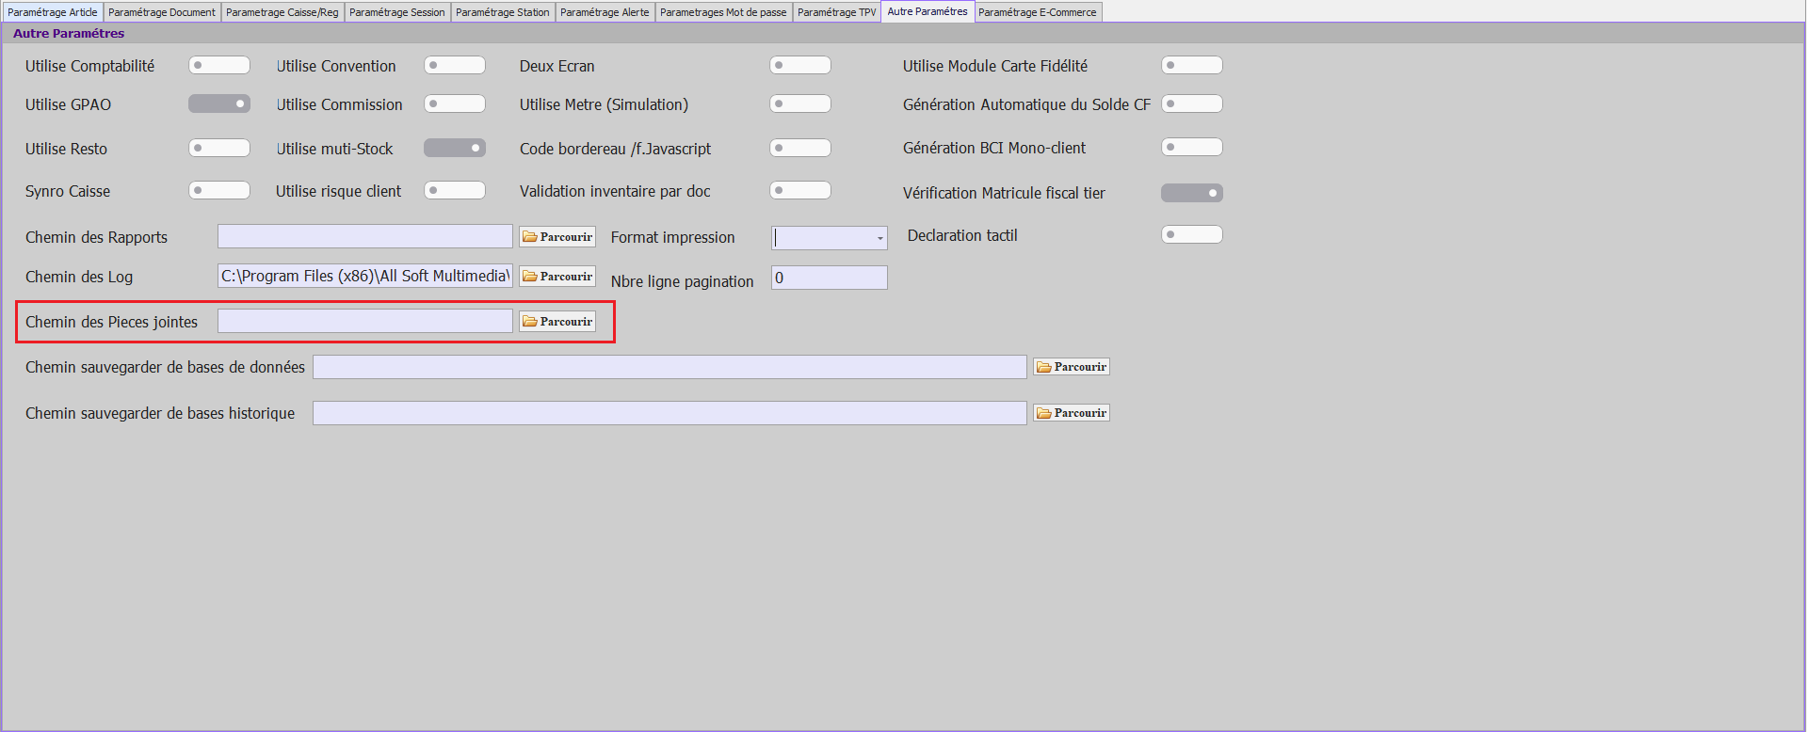Switch to Parametrages Mot de passe tab
This screenshot has width=1807, height=732.
click(x=723, y=12)
